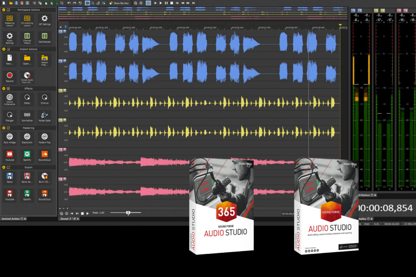Click the new file icon in top toolbar
The width and height of the screenshot is (416, 277).
pos(4,3)
